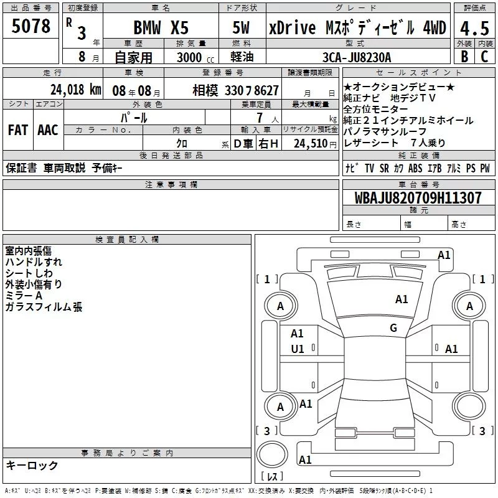Click 車両取説 in later-shipped parts
This screenshot has height=498, width=498.
[65, 168]
